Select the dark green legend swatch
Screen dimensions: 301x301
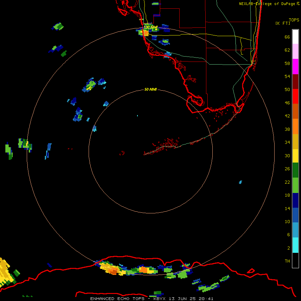pyautogui.click(x=295, y=170)
